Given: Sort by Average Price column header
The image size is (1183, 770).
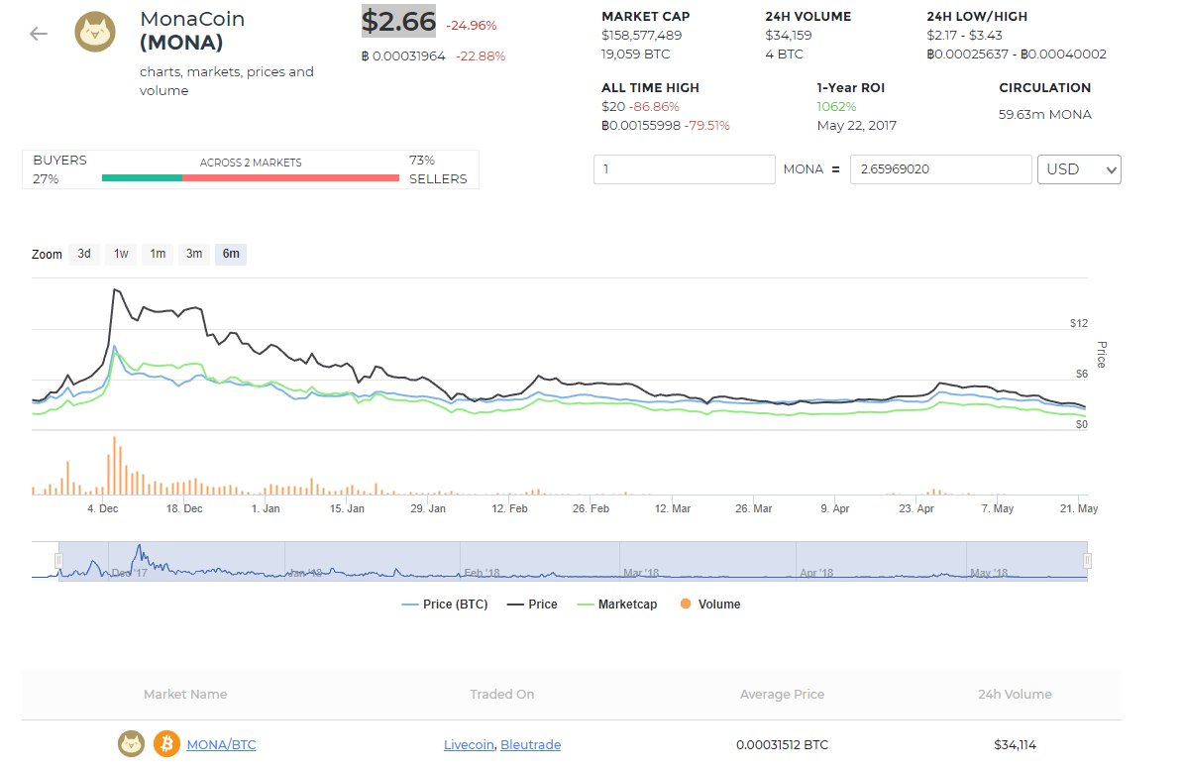Looking at the screenshot, I should (782, 694).
